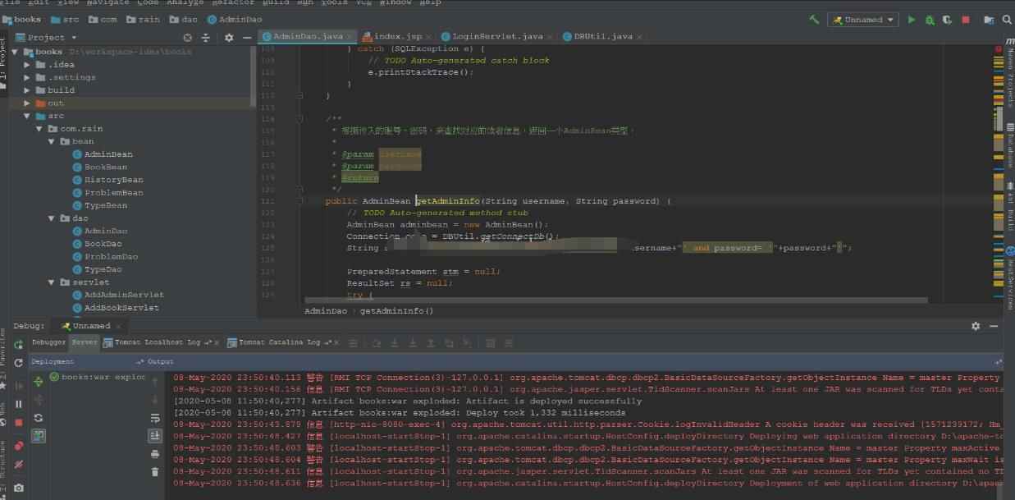Collapse the src folder
Screen dimensions: 1015x500
[28, 117]
